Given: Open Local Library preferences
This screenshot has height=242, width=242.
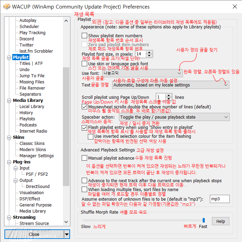Looking at the screenshot, I should [x=32, y=107].
